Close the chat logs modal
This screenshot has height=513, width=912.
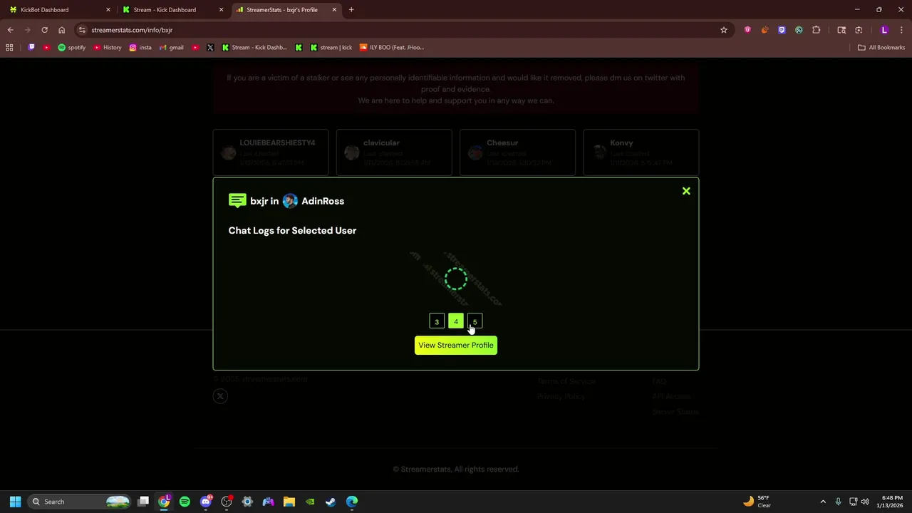click(686, 191)
